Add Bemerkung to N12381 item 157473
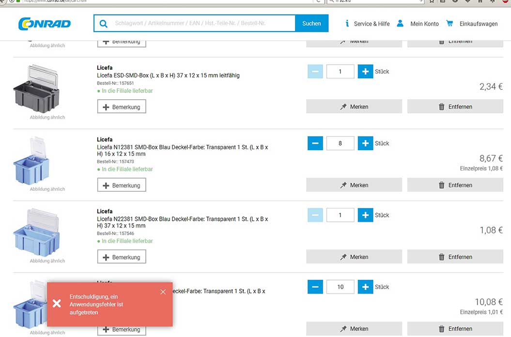The width and height of the screenshot is (511, 337). point(122,185)
